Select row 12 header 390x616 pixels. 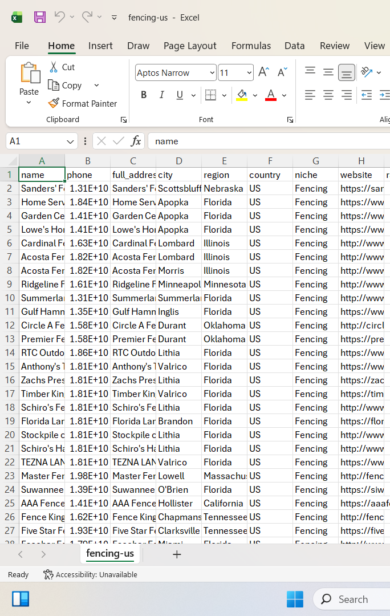[x=10, y=325]
